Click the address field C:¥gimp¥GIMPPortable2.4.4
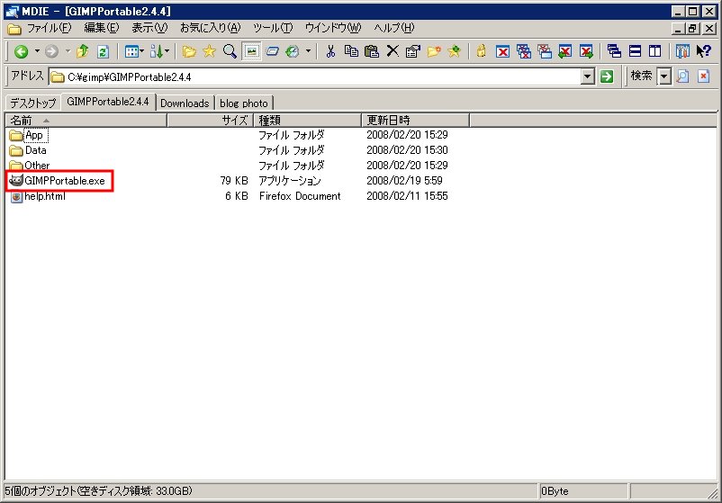 tap(314, 76)
